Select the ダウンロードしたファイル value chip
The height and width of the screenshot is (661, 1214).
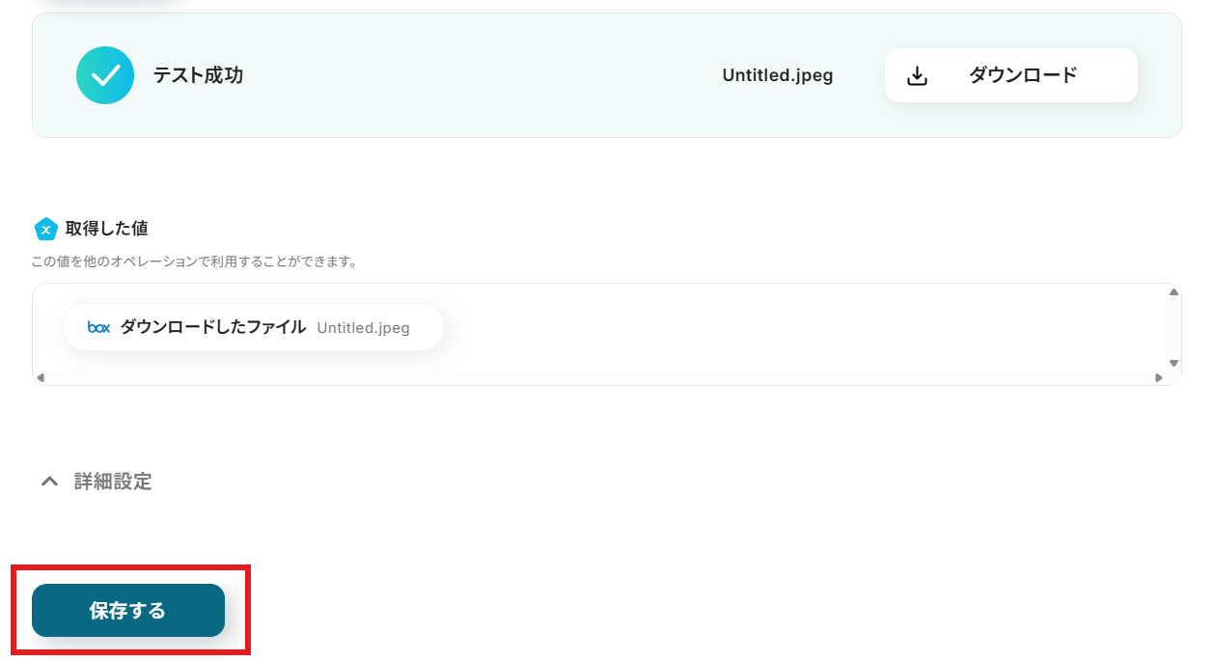tap(212, 327)
